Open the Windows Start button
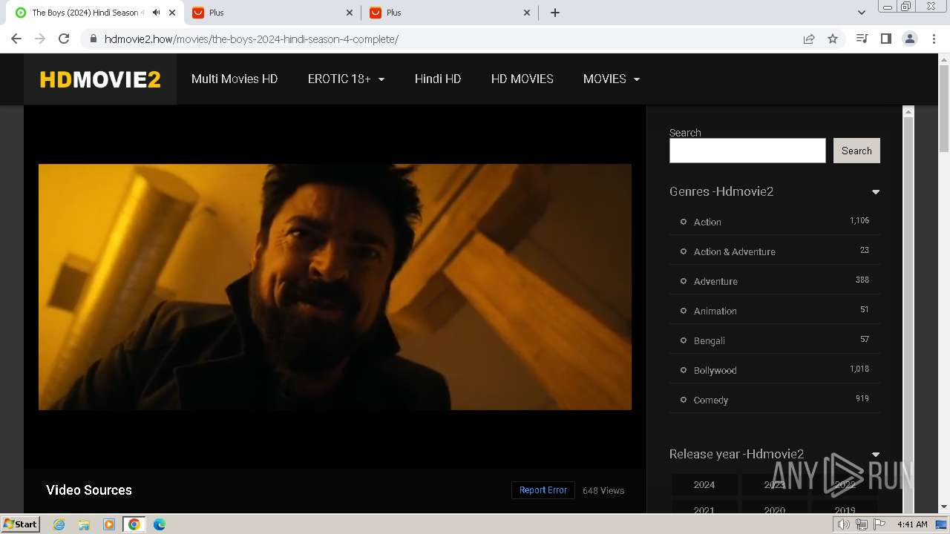 (x=21, y=524)
